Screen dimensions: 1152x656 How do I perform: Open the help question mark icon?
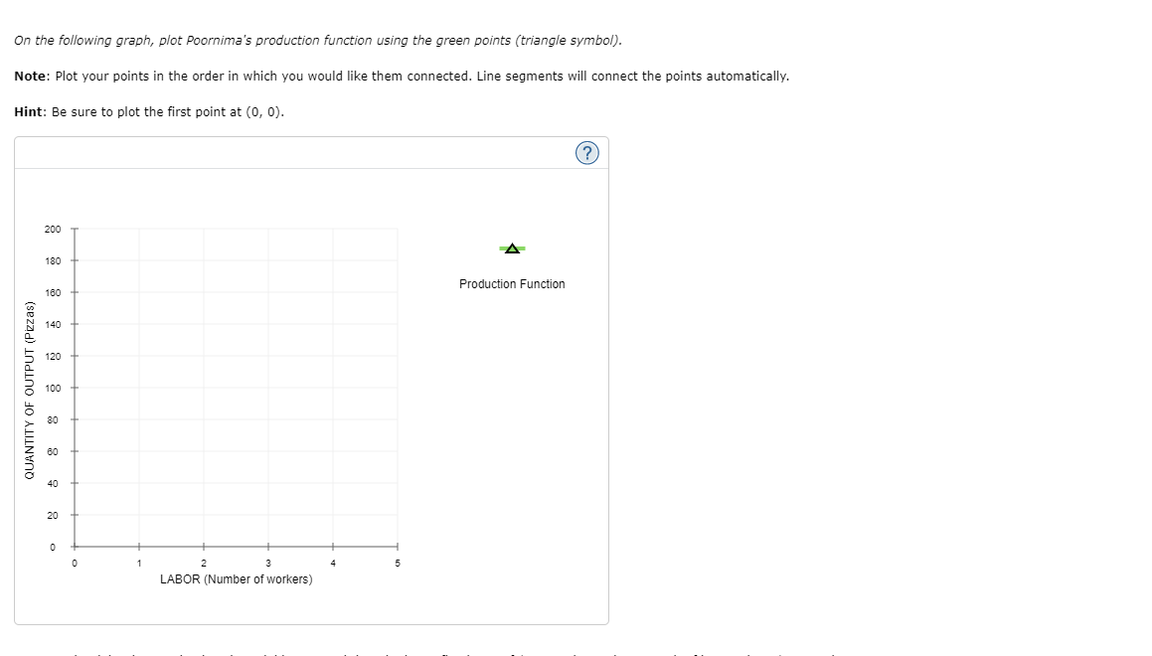(587, 153)
